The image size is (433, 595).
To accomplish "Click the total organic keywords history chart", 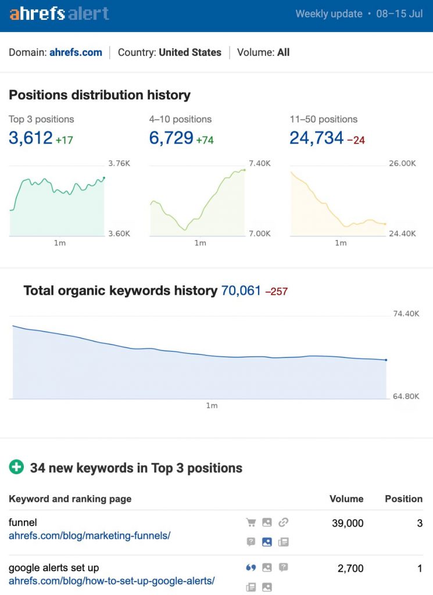I will pos(199,357).
